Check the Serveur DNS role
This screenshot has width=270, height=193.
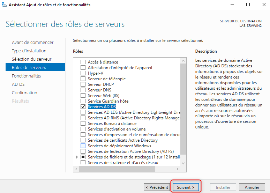83,90
